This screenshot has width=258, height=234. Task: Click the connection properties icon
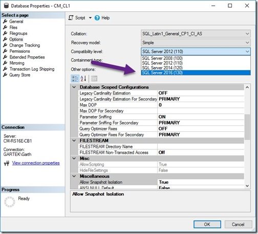point(7,163)
